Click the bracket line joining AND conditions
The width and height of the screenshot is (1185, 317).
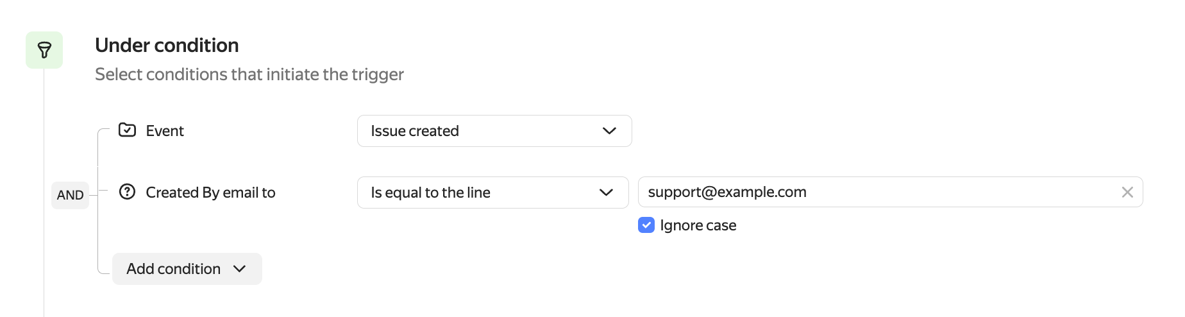[x=98, y=231]
